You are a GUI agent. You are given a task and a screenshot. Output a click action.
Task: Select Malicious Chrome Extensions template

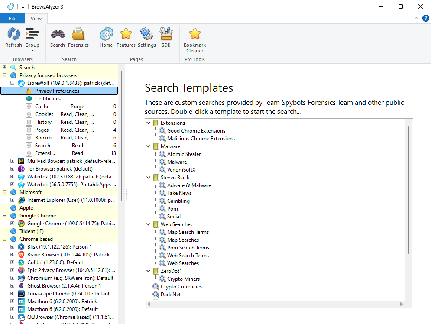coord(201,139)
